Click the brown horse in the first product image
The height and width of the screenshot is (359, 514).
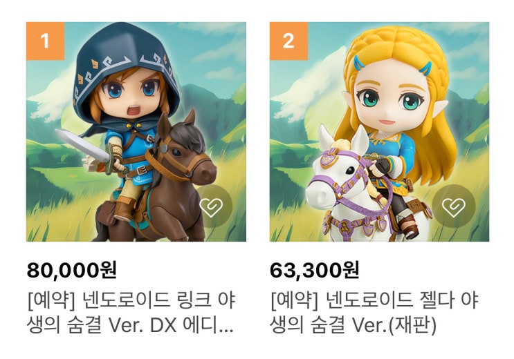[x=170, y=183]
